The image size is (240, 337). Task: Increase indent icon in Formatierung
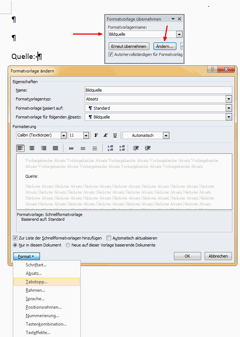click(148, 148)
